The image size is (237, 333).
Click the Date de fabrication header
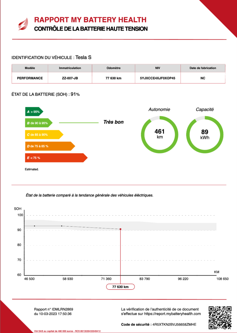[203, 68]
